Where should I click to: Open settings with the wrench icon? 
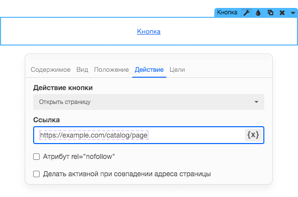tap(247, 13)
